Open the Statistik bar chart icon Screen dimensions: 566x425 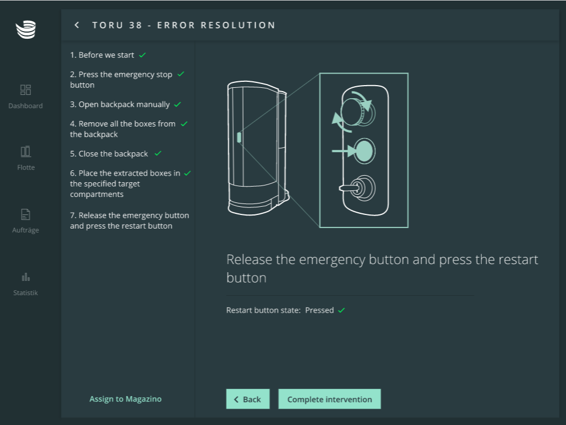coord(26,277)
